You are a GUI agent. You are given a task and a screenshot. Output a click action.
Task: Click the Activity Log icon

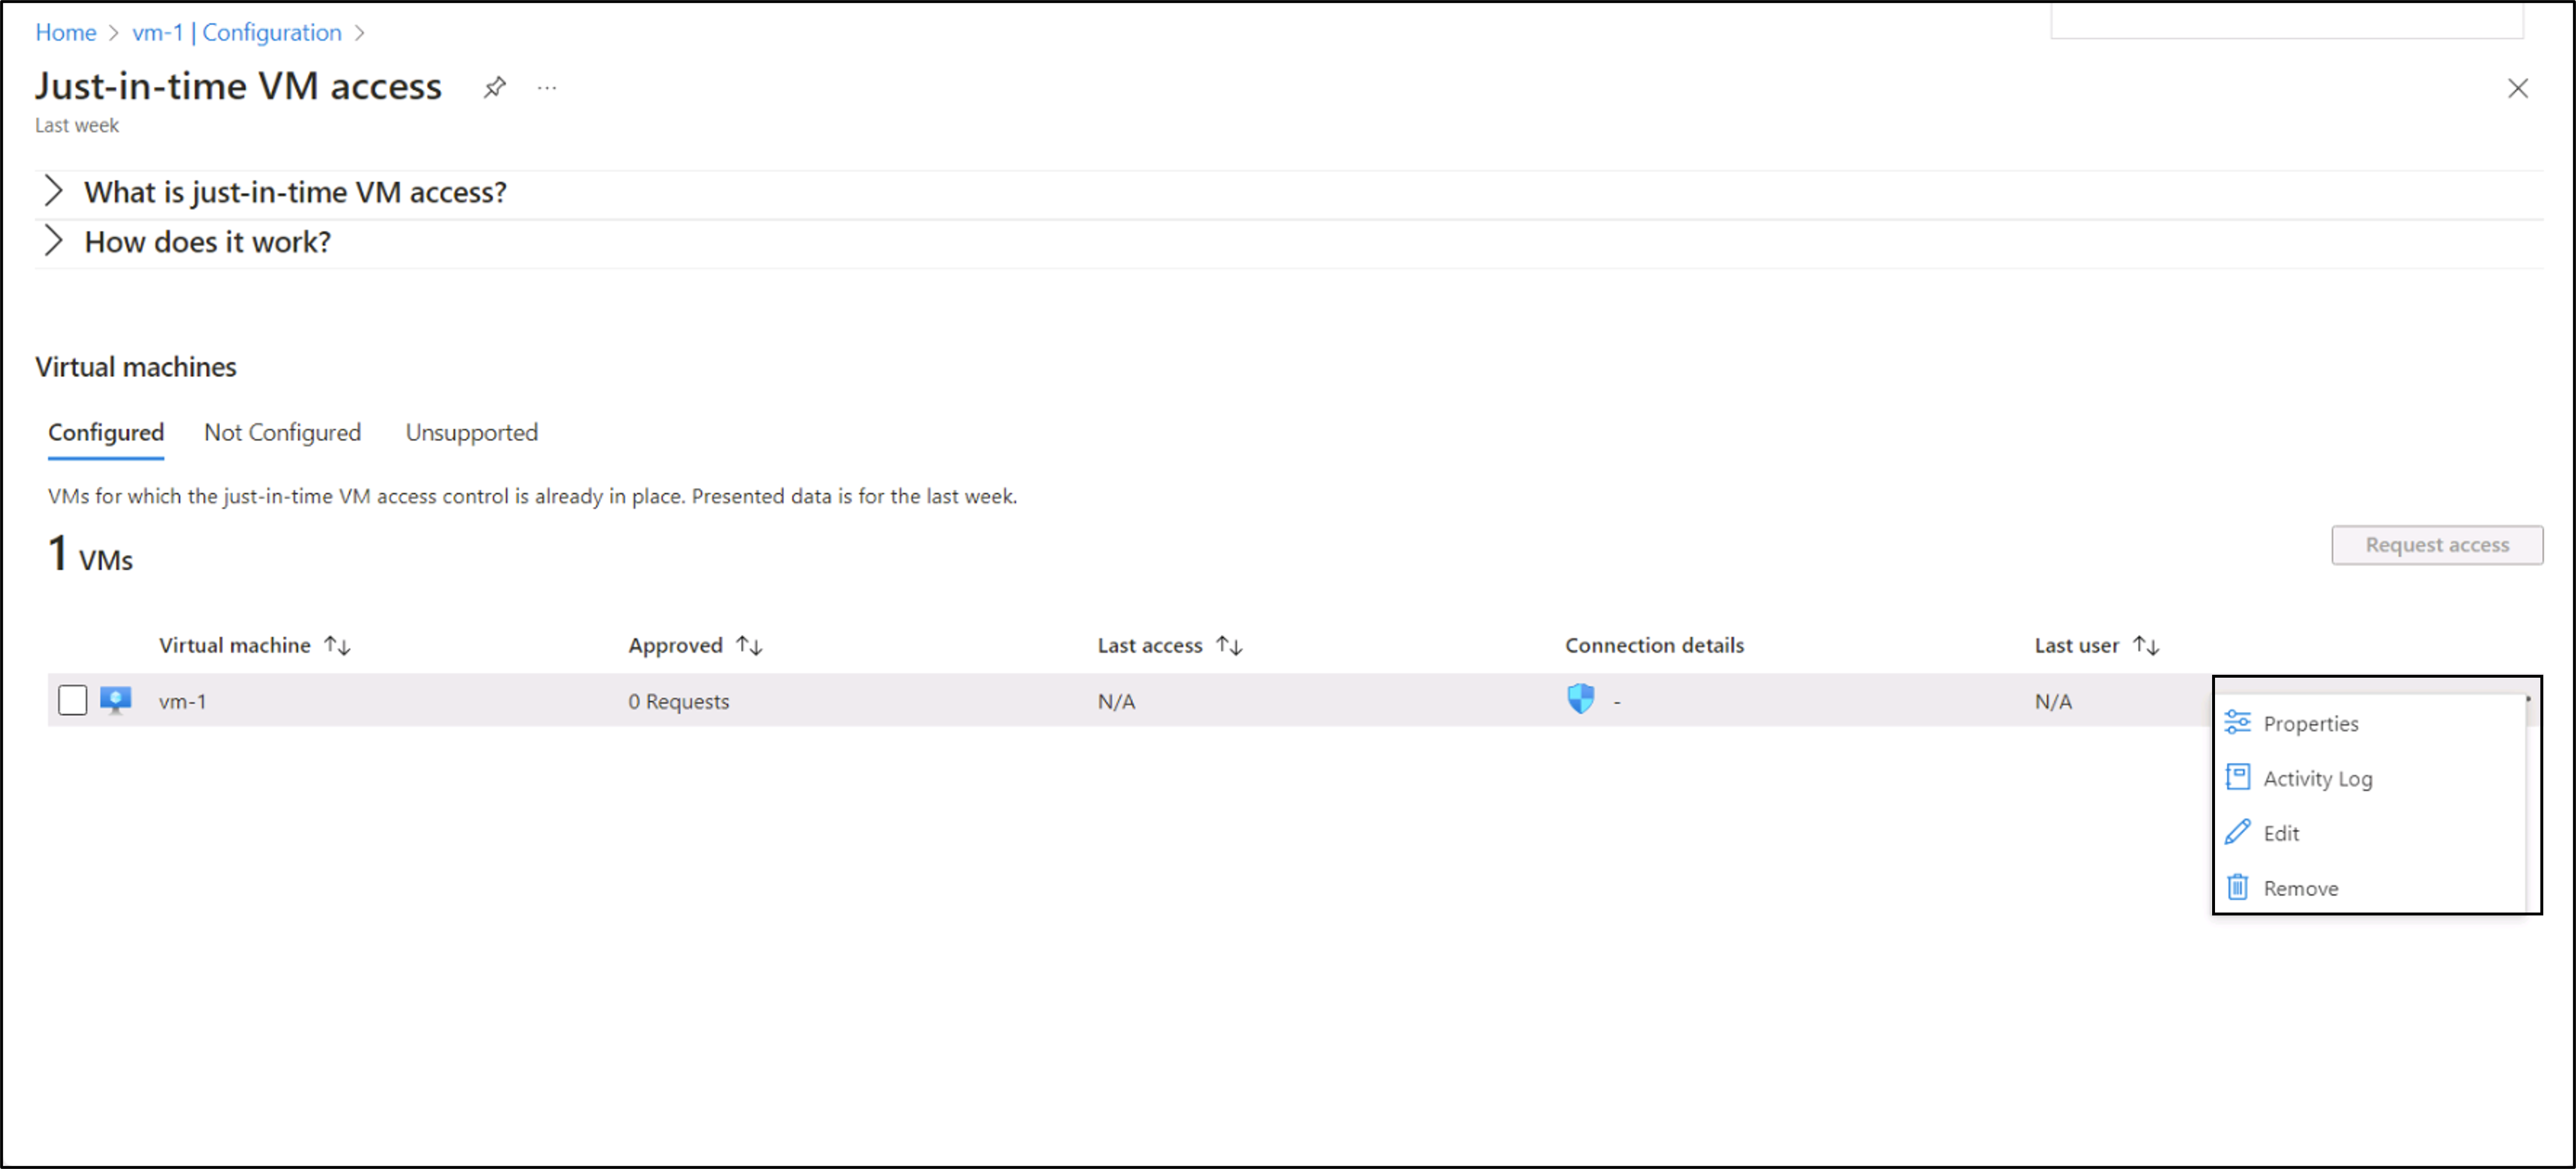(x=2237, y=777)
